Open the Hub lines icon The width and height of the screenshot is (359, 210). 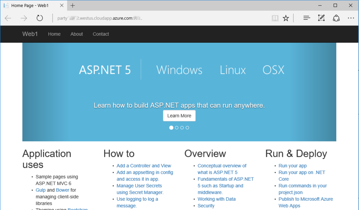point(306,18)
